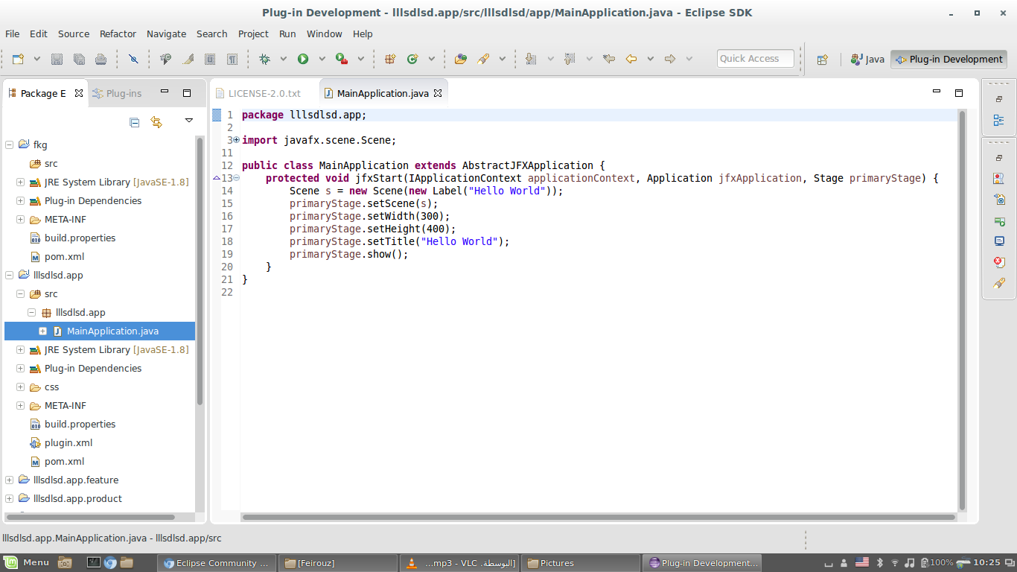Open the Project menu

coord(253,34)
